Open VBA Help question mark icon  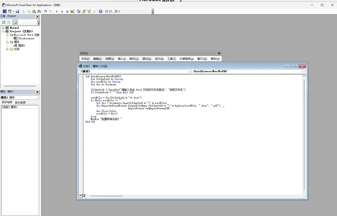pyautogui.click(x=100, y=11)
